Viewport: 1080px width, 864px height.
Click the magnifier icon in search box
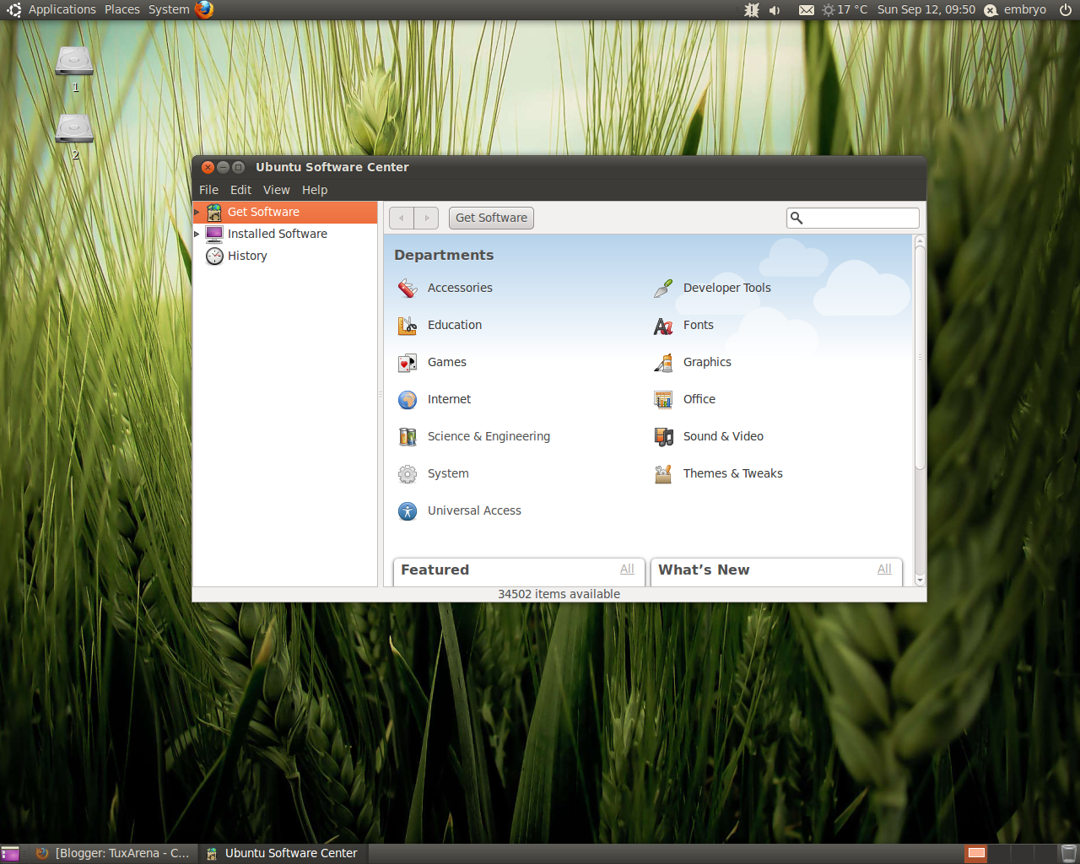(x=796, y=218)
